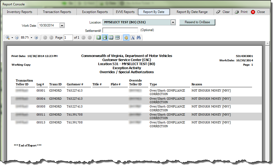This screenshot has width=275, height=168.
Task: Toggle single page view layout
Action: (99, 38)
